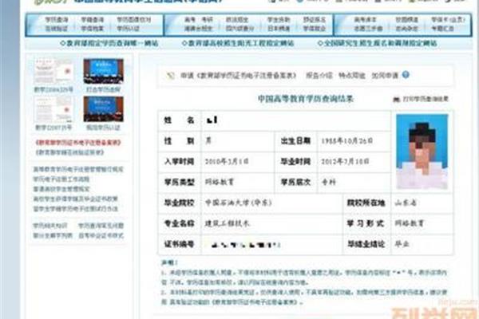Click 教育部高校招生阳光工程指定网站 link
The height and width of the screenshot is (319, 479).
pos(238,43)
